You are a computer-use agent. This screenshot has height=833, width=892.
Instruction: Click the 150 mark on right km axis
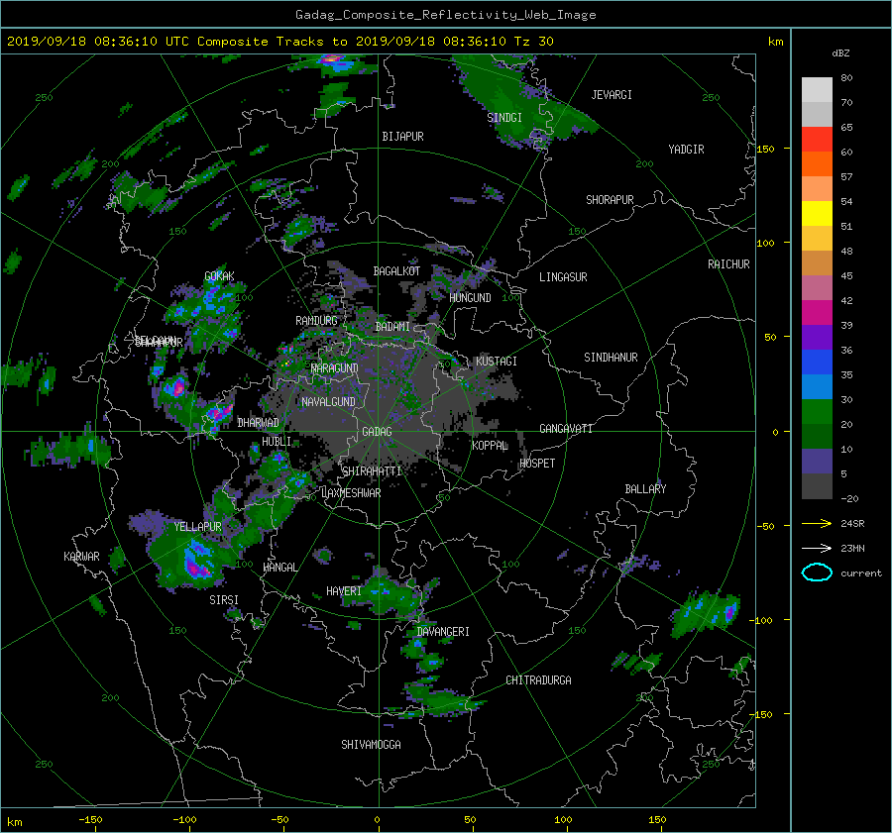click(765, 149)
